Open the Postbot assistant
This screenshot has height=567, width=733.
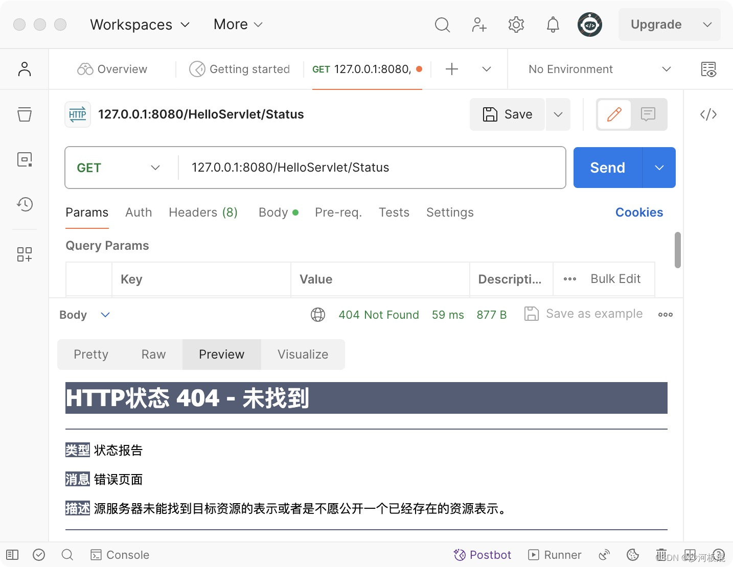click(482, 555)
